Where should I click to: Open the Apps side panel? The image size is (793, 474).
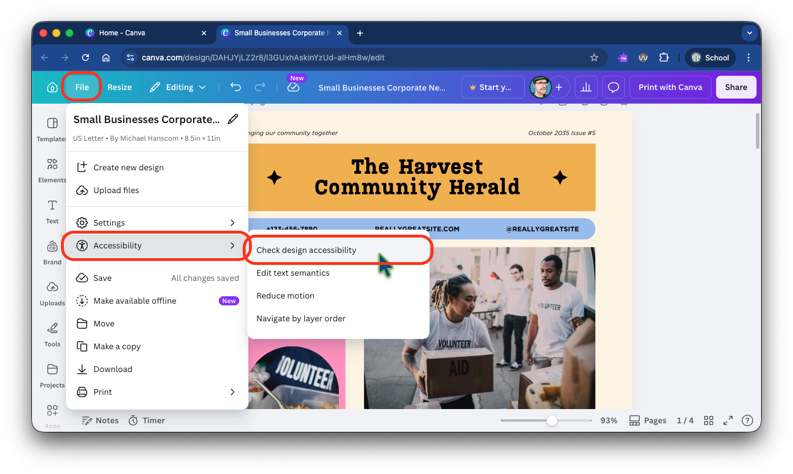52,416
